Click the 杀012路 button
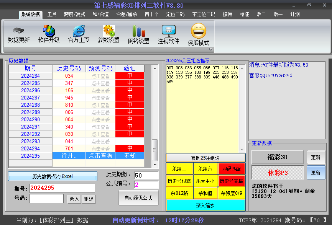This screenshot has height=225, width=332. click(179, 193)
